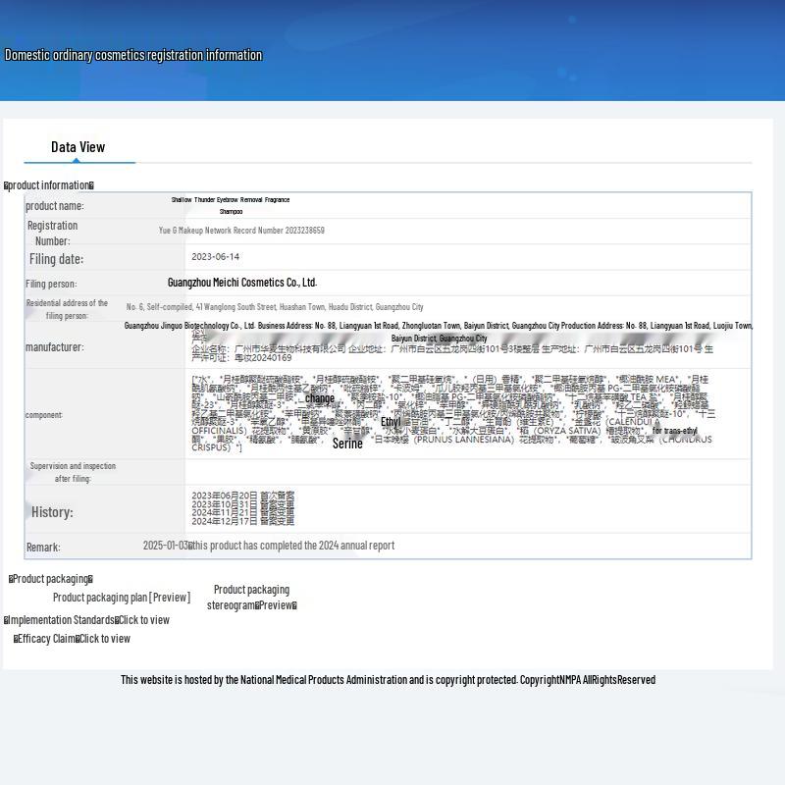
Task: Click the Product packaging section header
Action: coord(51,579)
